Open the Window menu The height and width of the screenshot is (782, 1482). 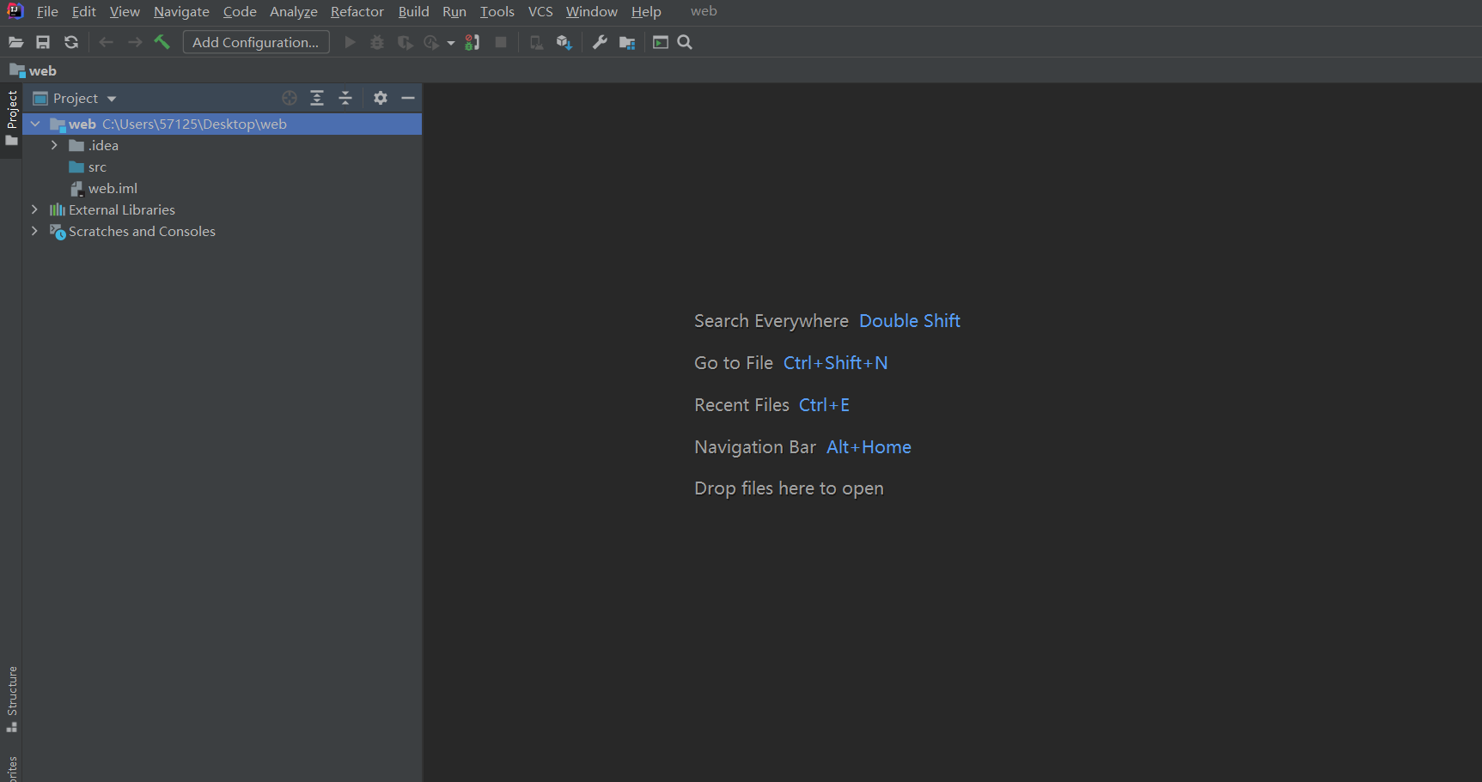click(x=592, y=11)
